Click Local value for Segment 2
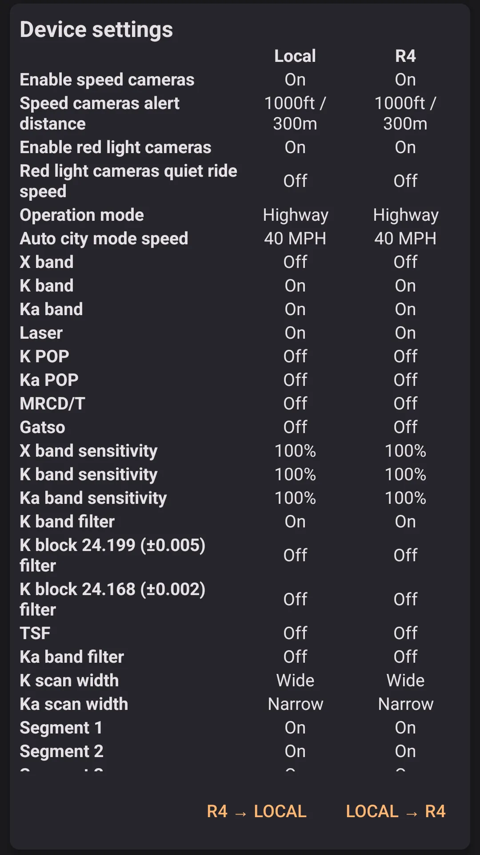 [x=295, y=751]
